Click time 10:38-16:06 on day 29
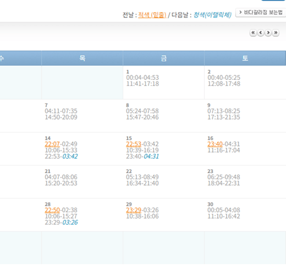Viewport: 286px width, 265px height. pyautogui.click(x=142, y=217)
